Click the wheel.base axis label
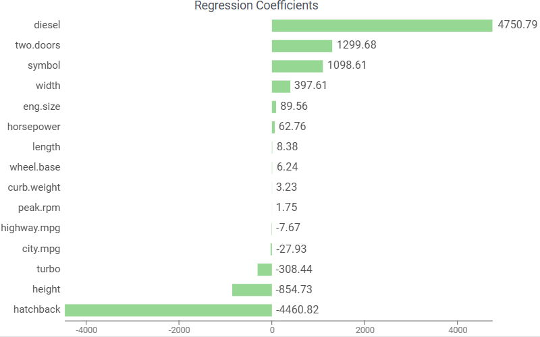The height and width of the screenshot is (337, 540). click(35, 167)
